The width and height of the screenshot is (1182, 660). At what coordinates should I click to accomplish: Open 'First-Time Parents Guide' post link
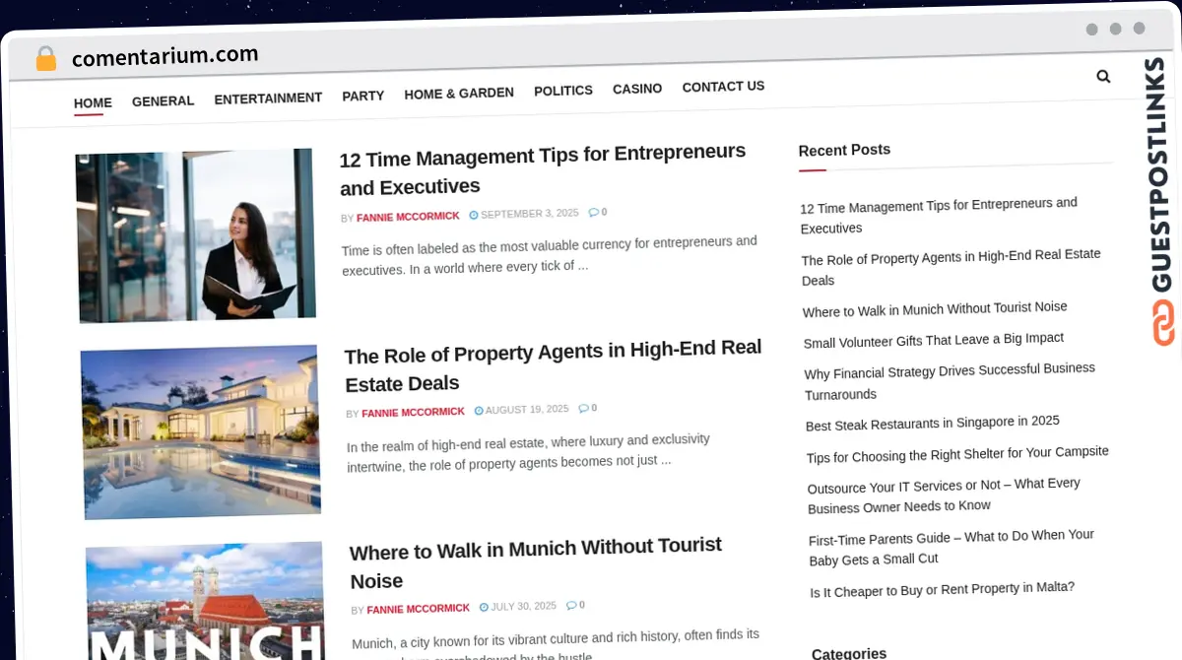(x=952, y=547)
